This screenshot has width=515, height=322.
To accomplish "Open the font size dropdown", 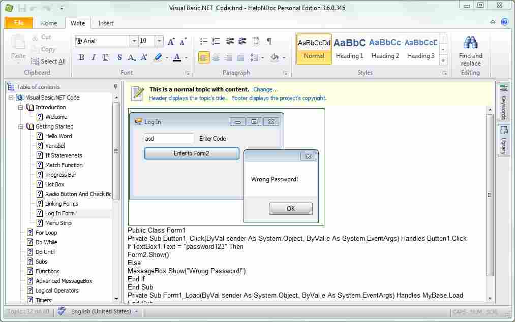I will coord(159,41).
